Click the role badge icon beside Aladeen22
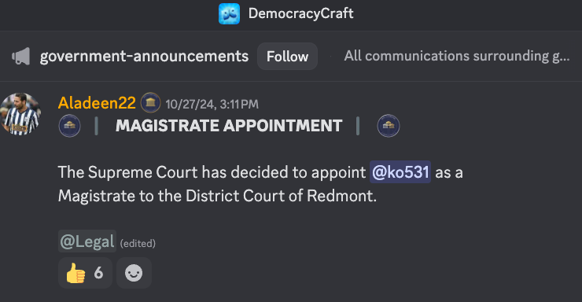The image size is (582, 302). pyautogui.click(x=150, y=102)
